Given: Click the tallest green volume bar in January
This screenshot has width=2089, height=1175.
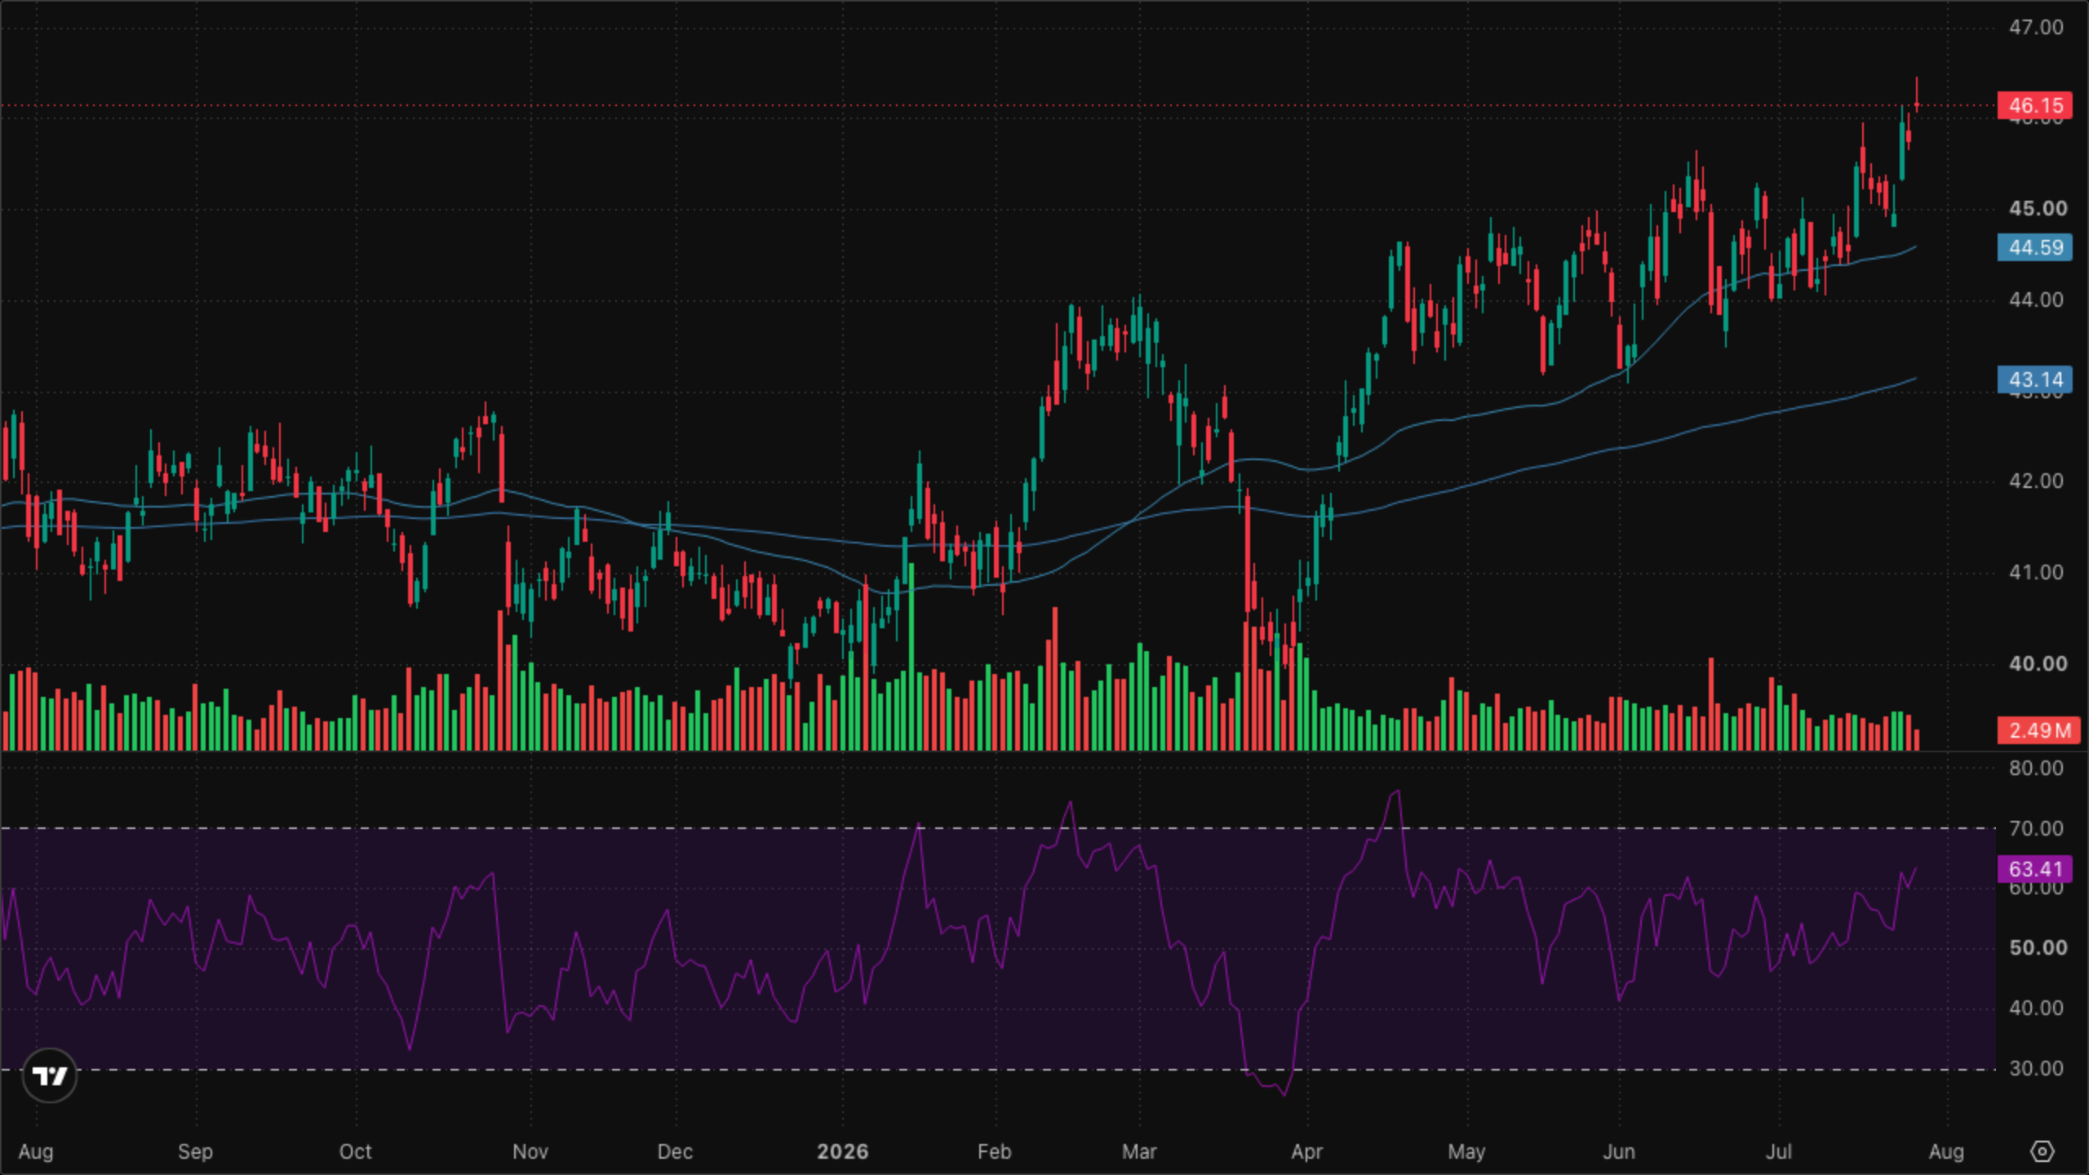Looking at the screenshot, I should 911,657.
